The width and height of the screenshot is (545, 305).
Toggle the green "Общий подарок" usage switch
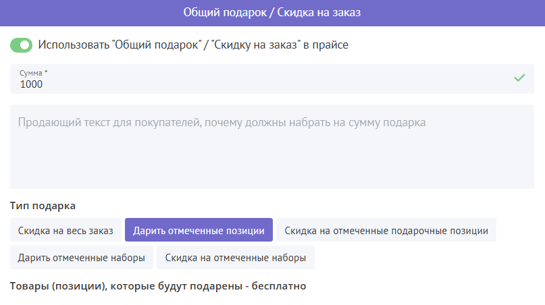[x=22, y=45]
